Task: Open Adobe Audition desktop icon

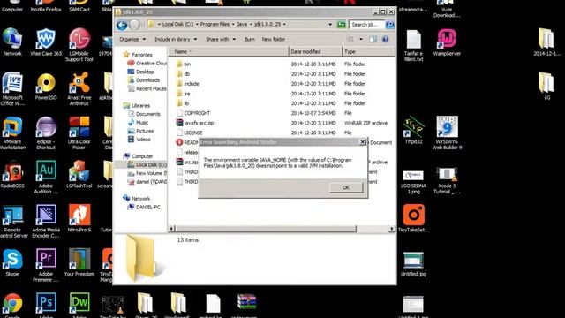Action: [46, 177]
